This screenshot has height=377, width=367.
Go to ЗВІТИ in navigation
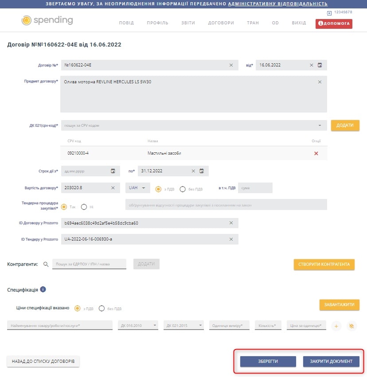[x=188, y=23]
